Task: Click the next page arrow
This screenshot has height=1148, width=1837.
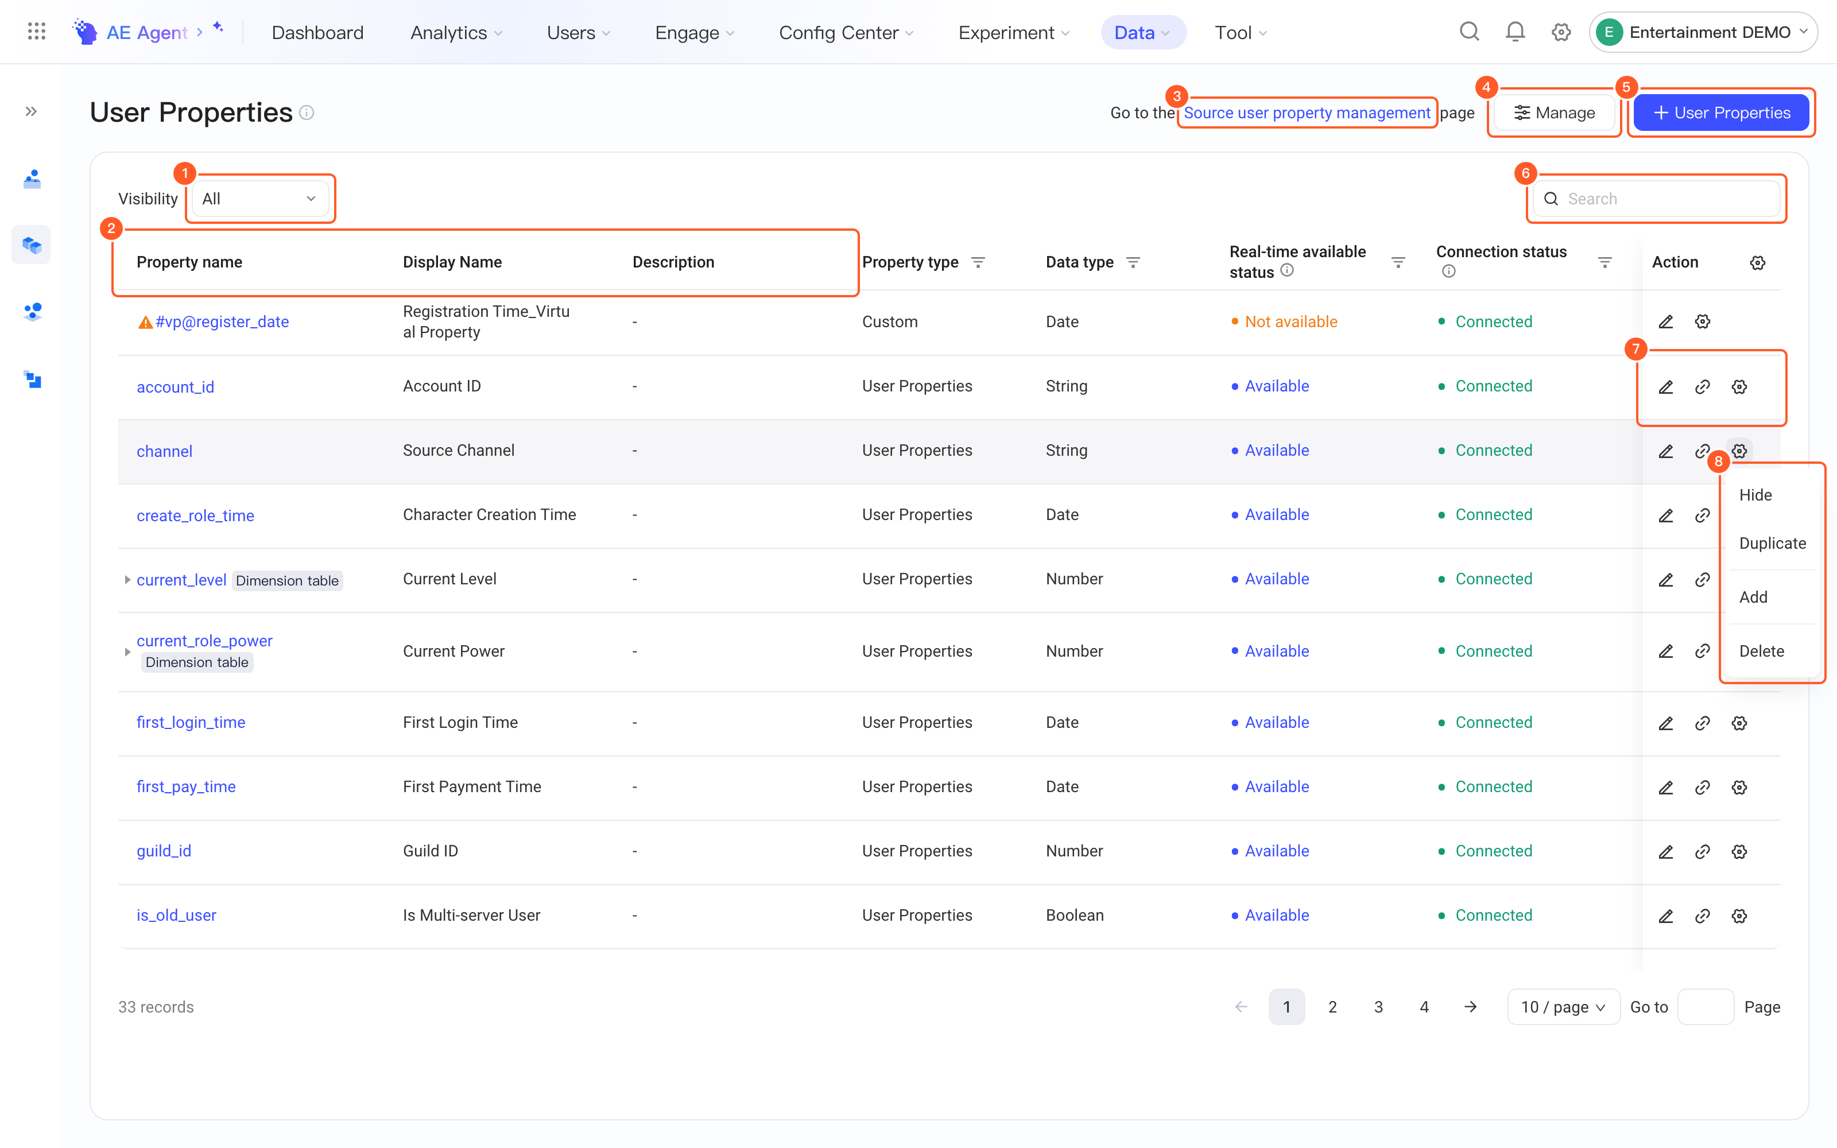Action: click(x=1470, y=1007)
